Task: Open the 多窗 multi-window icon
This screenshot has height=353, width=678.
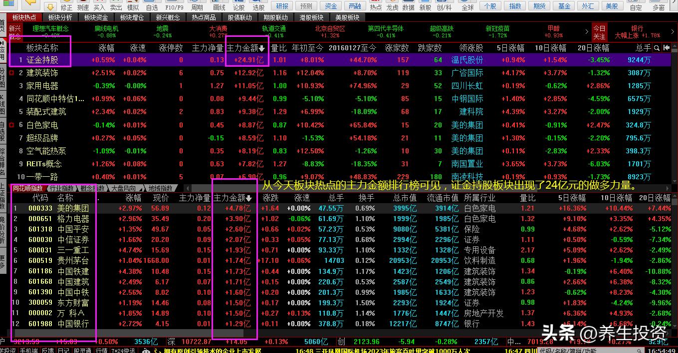Action: [x=659, y=6]
